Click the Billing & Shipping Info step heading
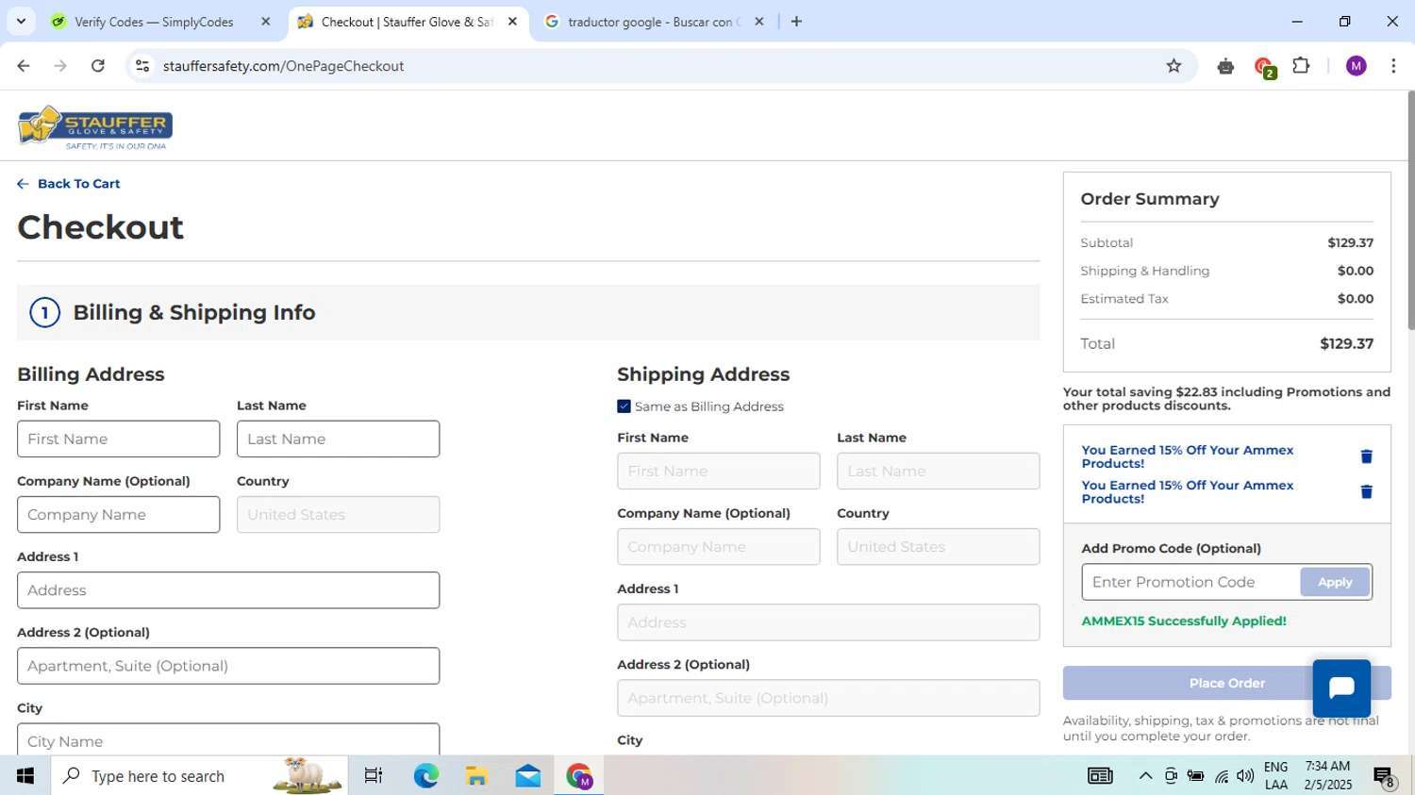 point(194,312)
